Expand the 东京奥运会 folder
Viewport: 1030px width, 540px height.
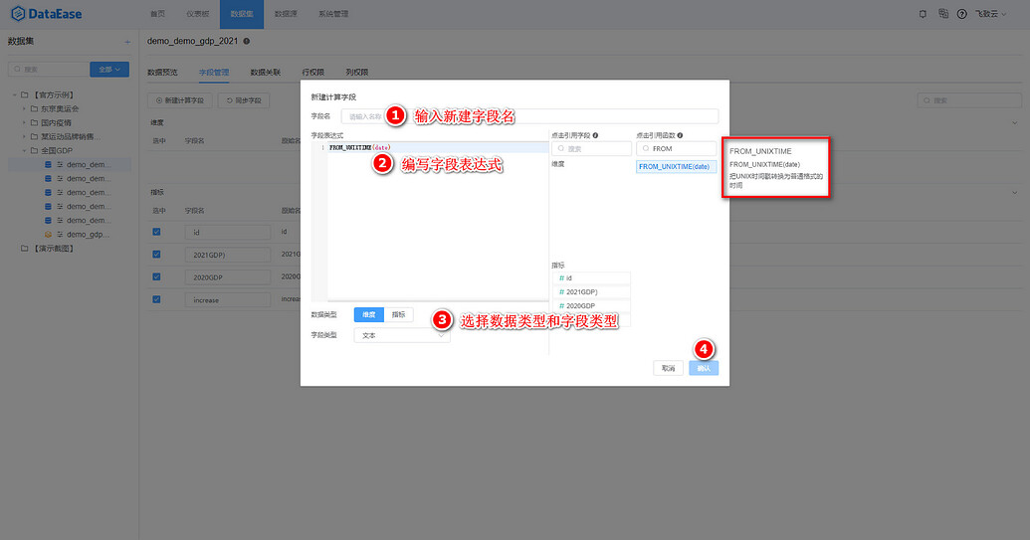click(x=24, y=109)
